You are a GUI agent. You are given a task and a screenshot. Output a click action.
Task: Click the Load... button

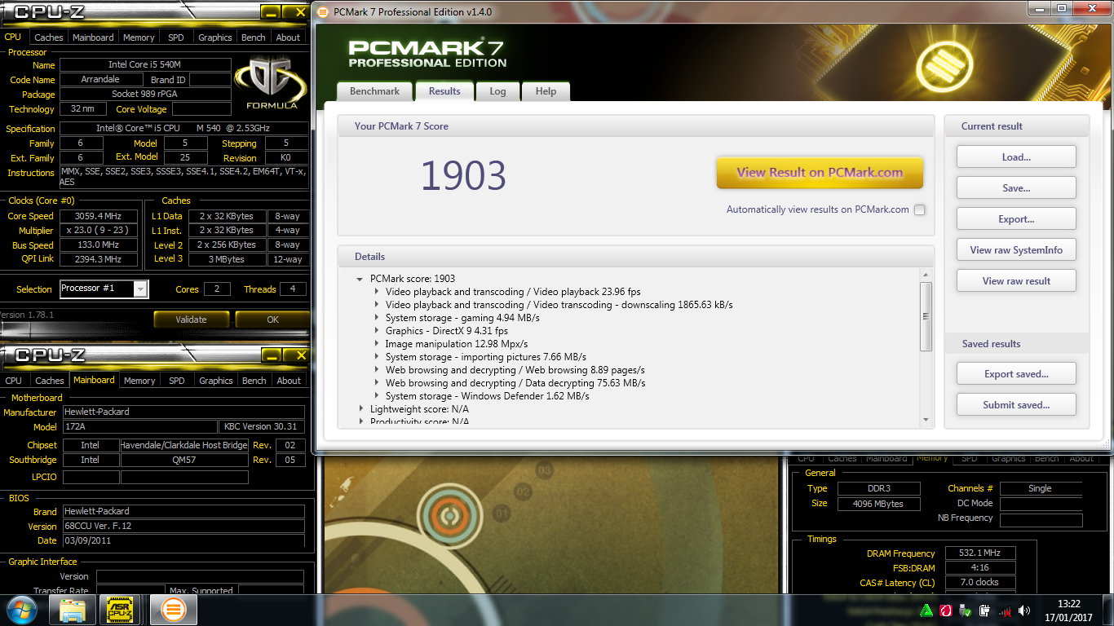pyautogui.click(x=1016, y=157)
